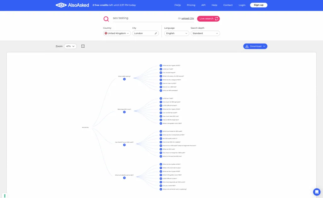323x198 pixels.
Task: Expand the 'What is SEO testing?' node
Action: pos(124,79)
